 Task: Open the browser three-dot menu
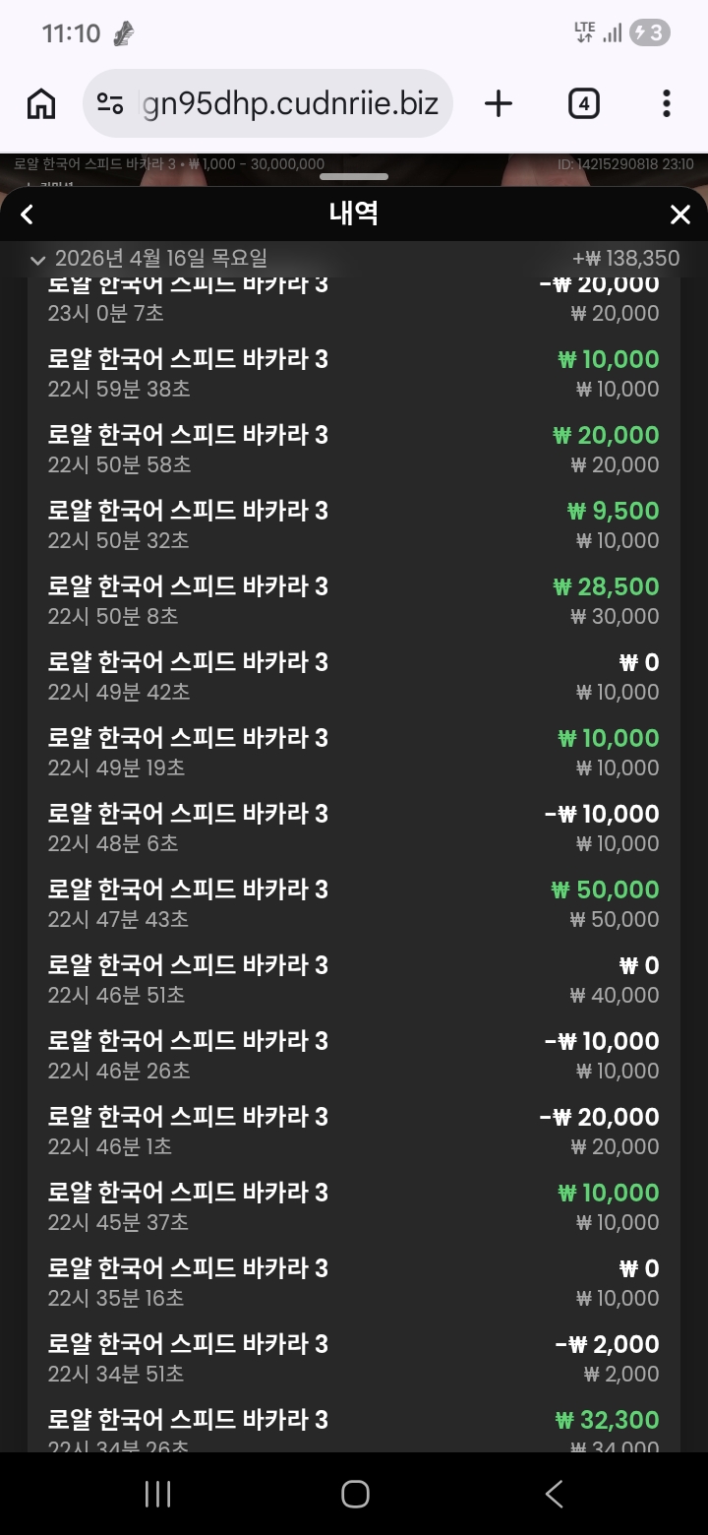point(666,103)
